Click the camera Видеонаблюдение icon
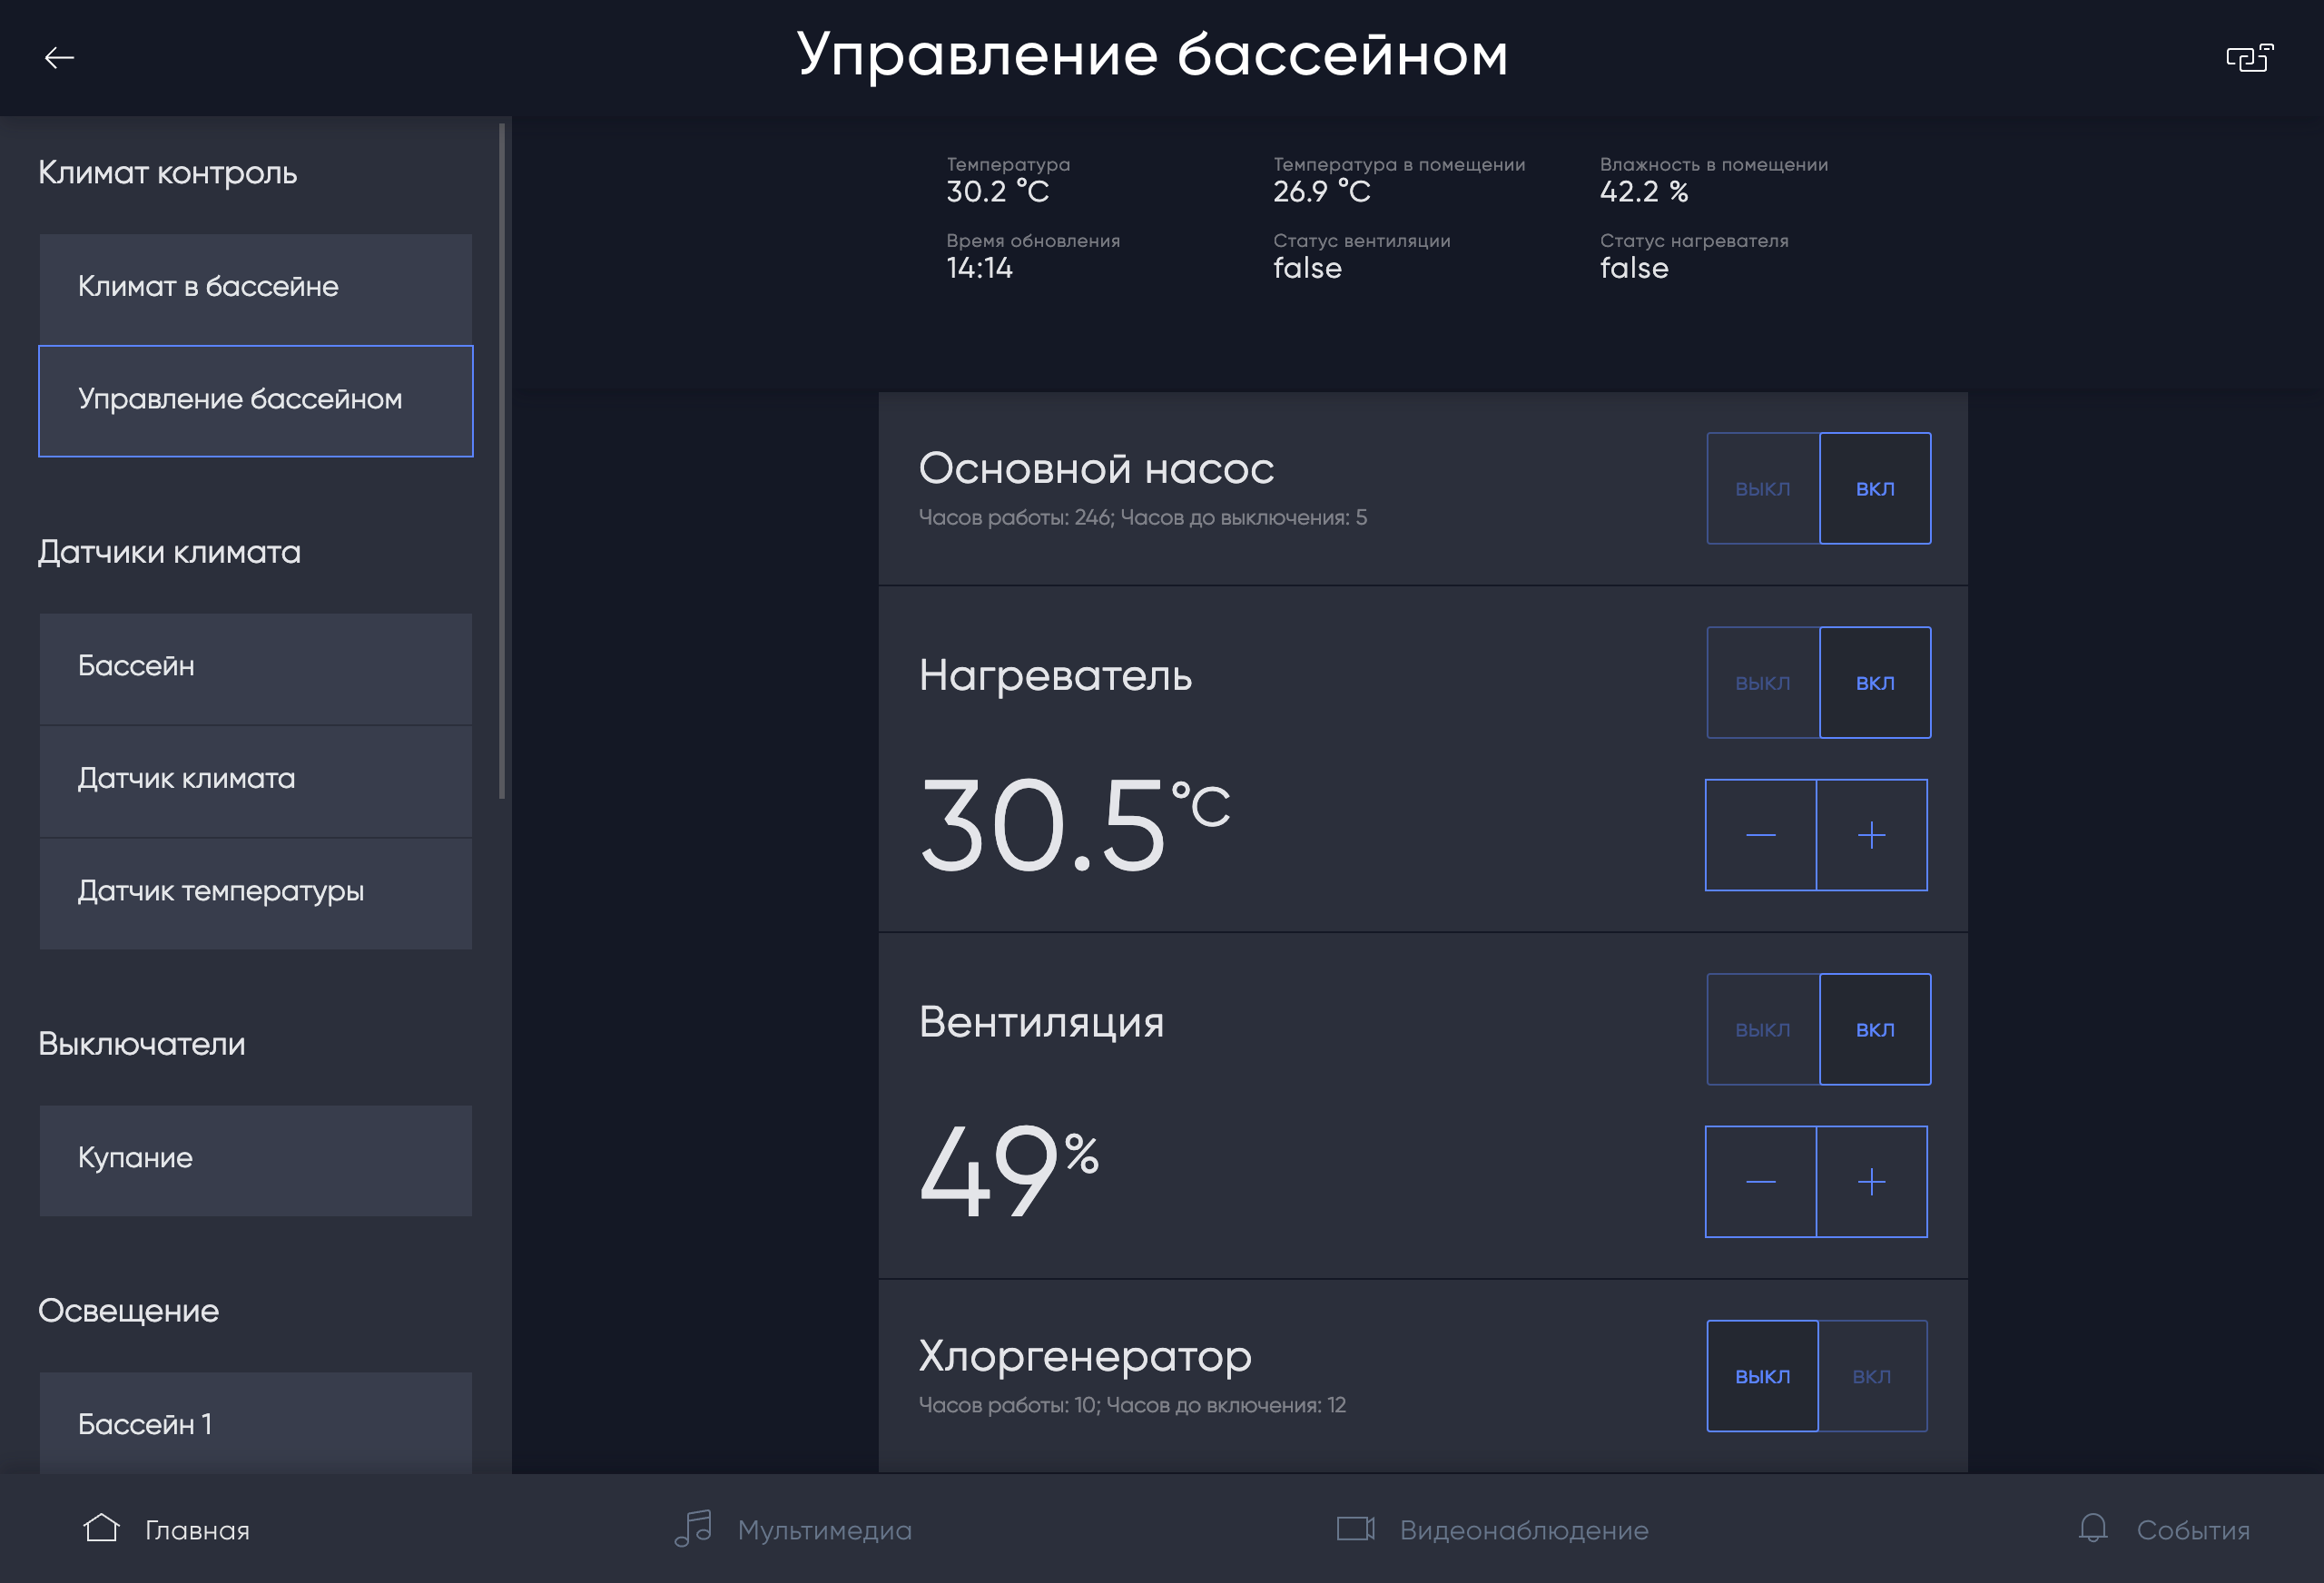 [x=1356, y=1529]
